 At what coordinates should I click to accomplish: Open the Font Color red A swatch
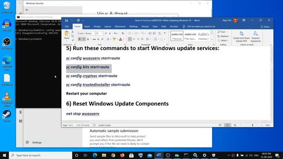[x=121, y=39]
